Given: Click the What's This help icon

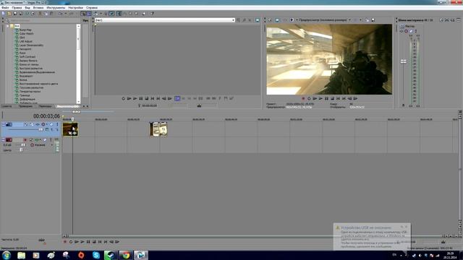Looking at the screenshot, I should [152, 14].
